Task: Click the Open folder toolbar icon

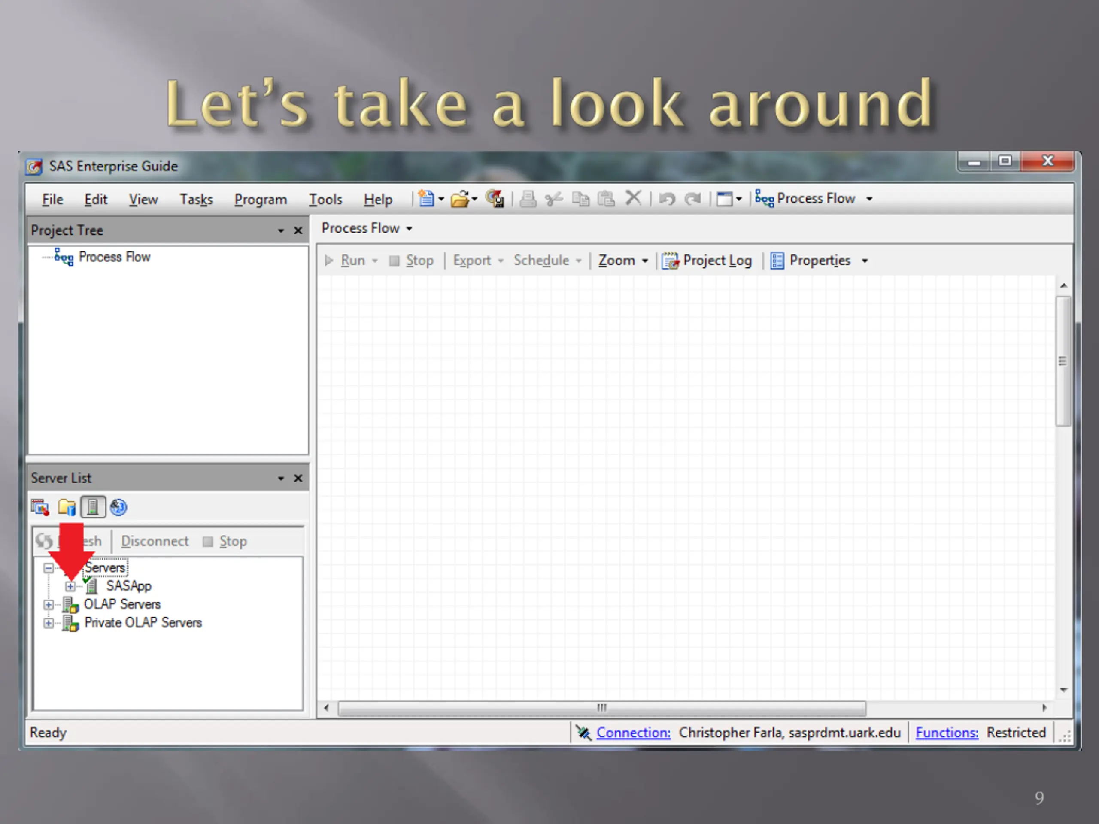Action: click(460, 199)
